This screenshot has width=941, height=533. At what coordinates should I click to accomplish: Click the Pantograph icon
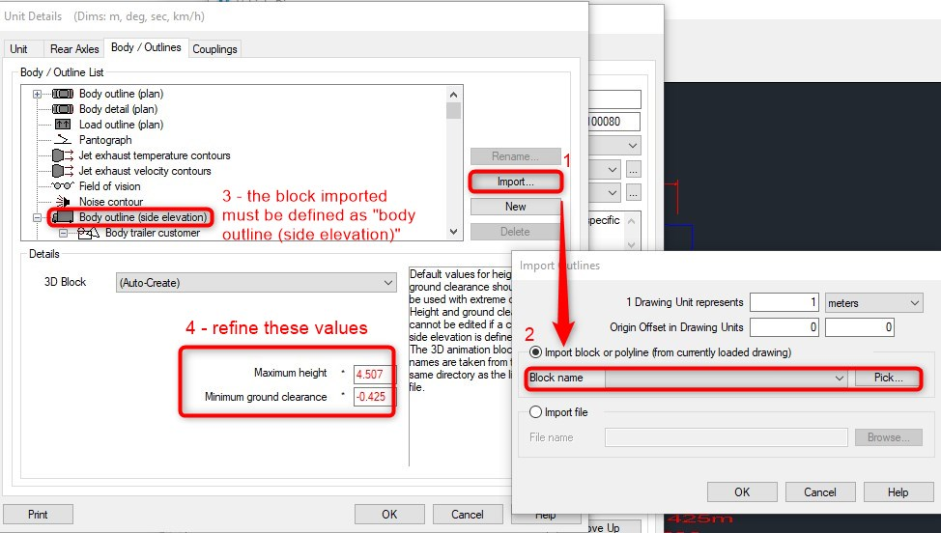pyautogui.click(x=63, y=140)
